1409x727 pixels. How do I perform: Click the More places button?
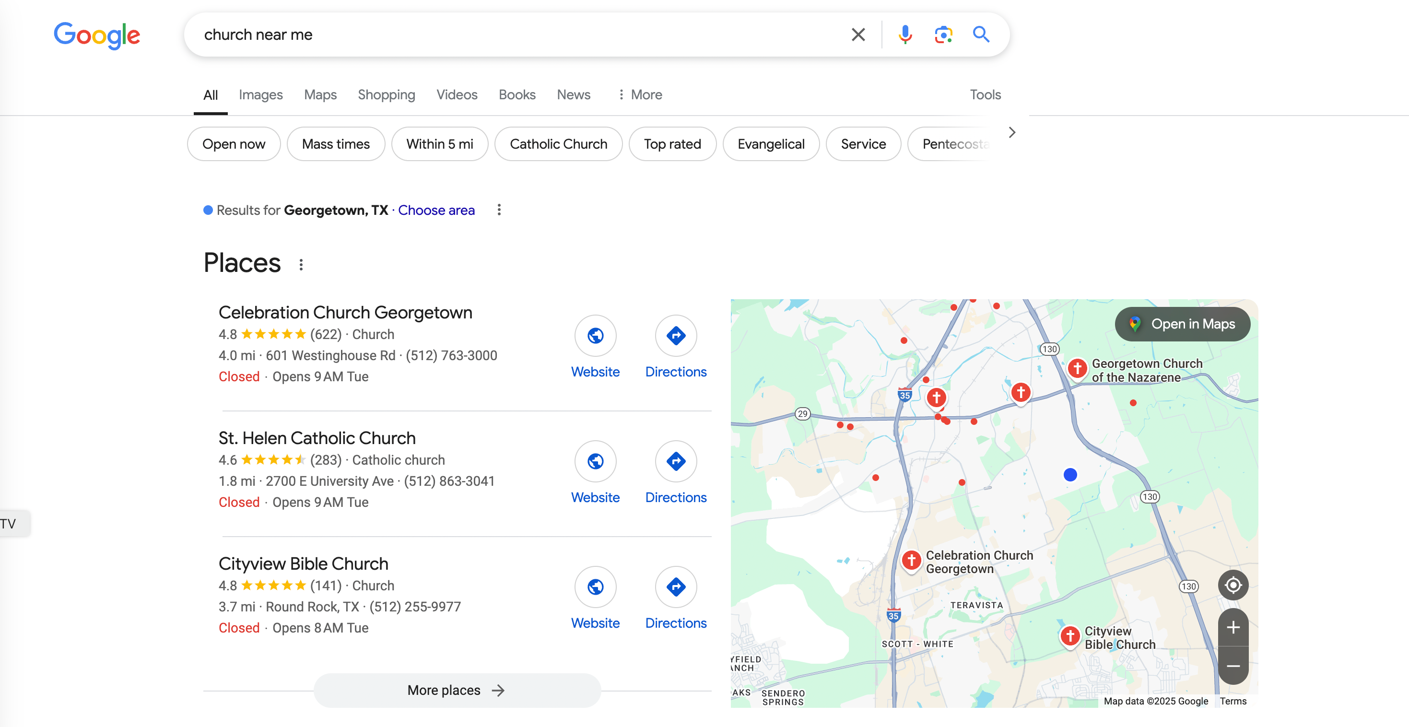coord(457,691)
